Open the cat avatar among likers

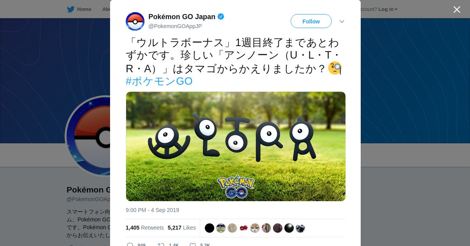(255, 228)
